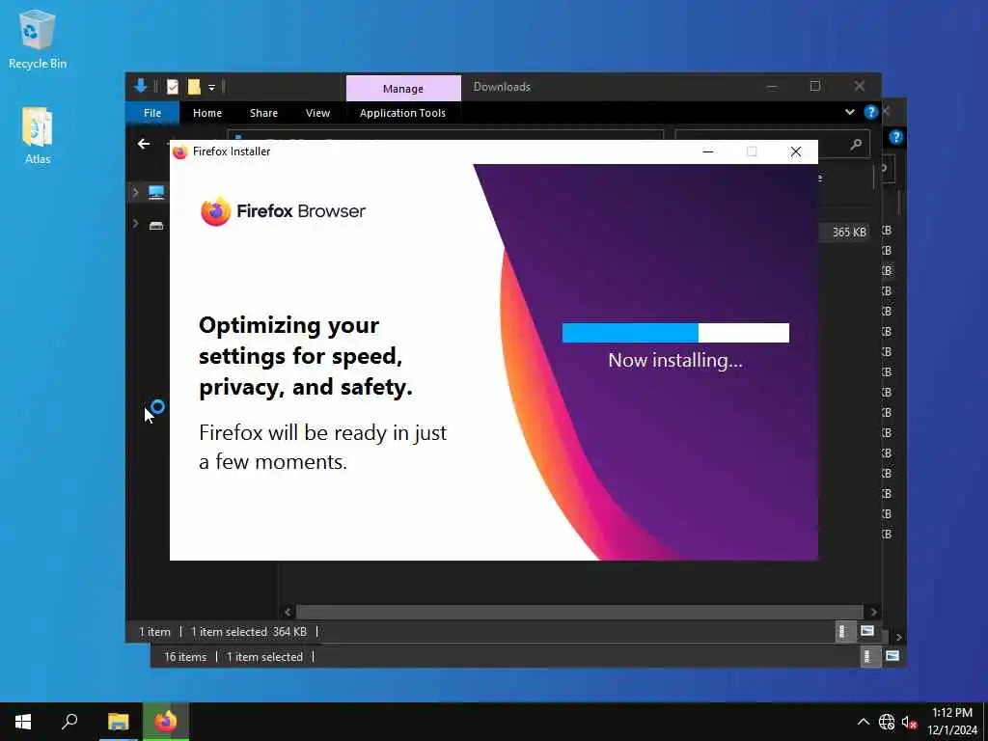Click the scroll right arrow of rear Explorer window
The width and height of the screenshot is (988, 741).
coord(898,638)
